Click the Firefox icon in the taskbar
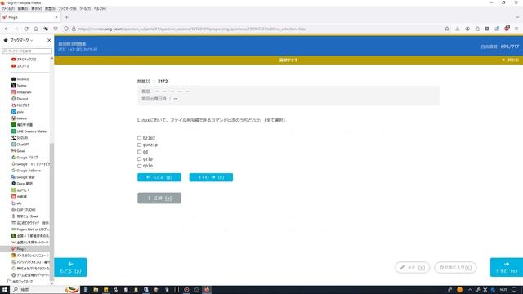523x294 pixels. click(207, 290)
